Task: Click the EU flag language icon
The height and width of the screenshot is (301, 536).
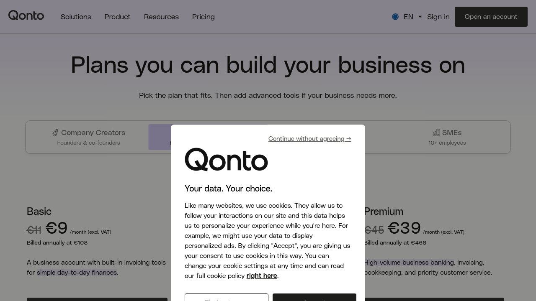Action: point(395,17)
